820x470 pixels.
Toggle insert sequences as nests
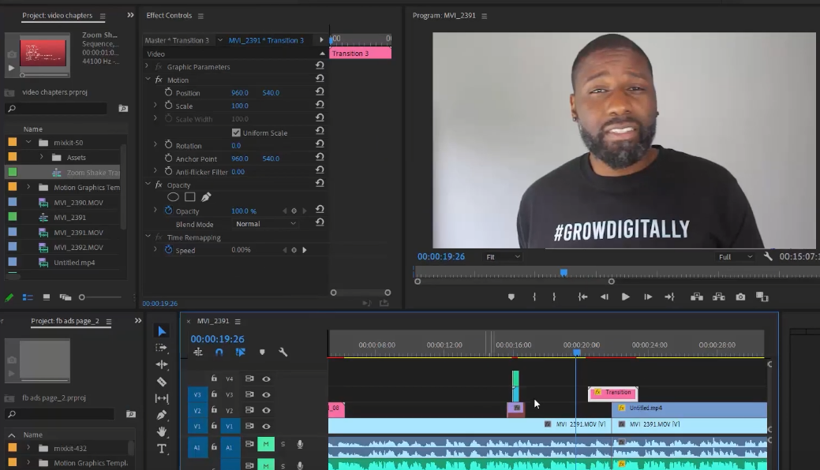(197, 352)
